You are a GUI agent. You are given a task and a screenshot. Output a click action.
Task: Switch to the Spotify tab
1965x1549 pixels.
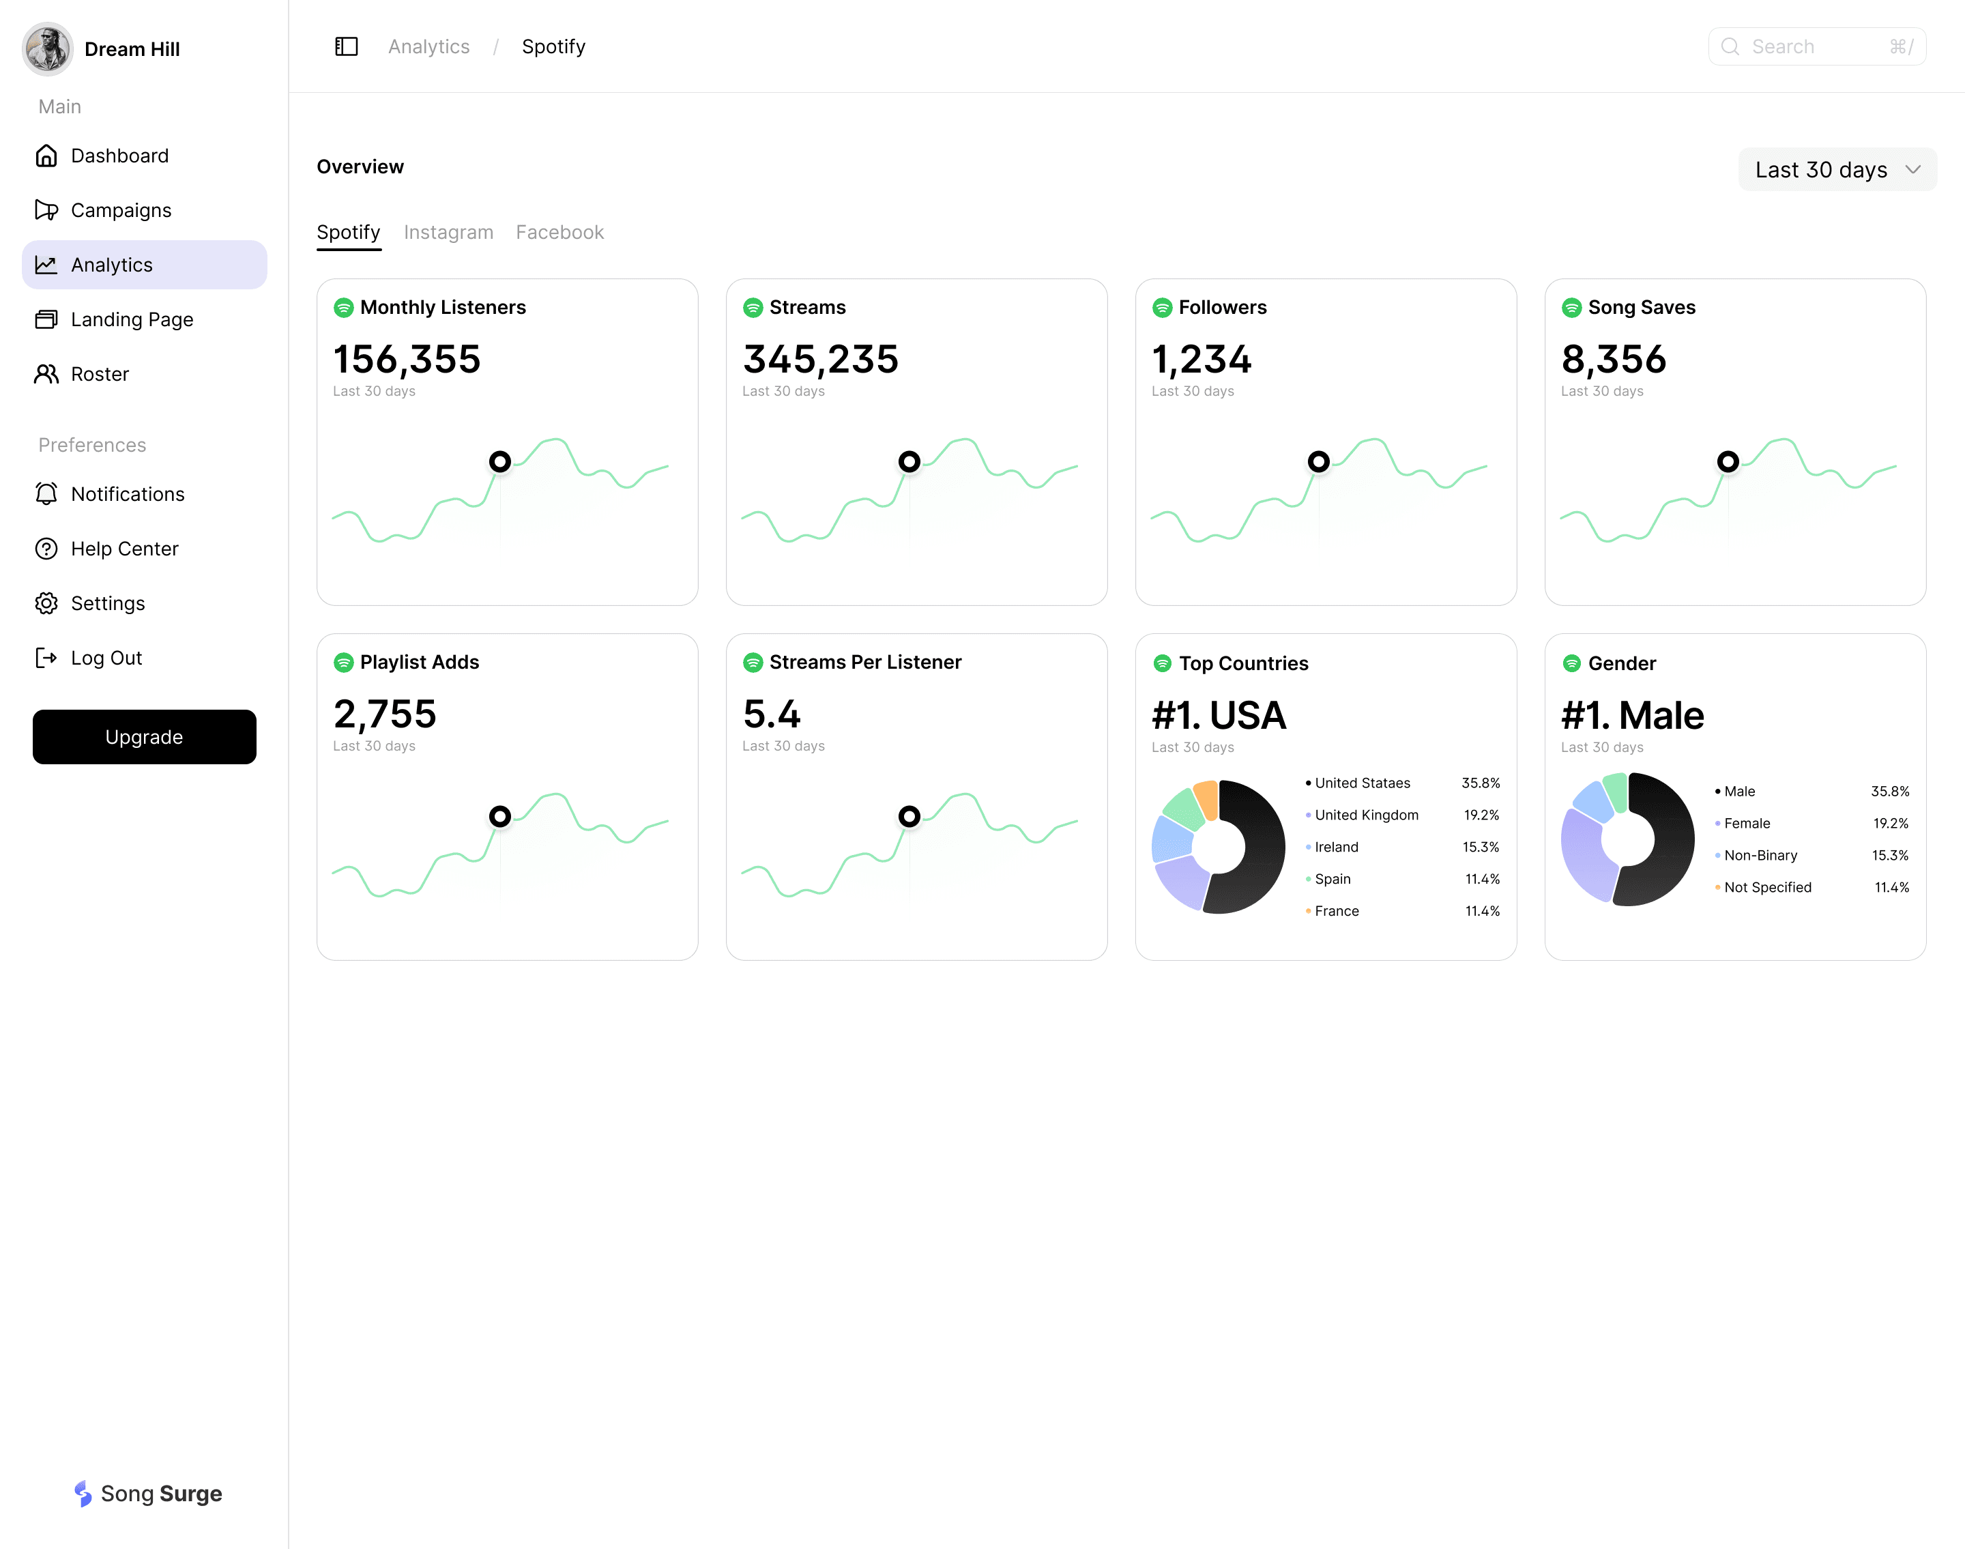[348, 232]
